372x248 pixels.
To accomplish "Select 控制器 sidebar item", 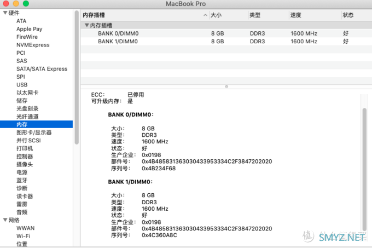I will (x=25, y=157).
